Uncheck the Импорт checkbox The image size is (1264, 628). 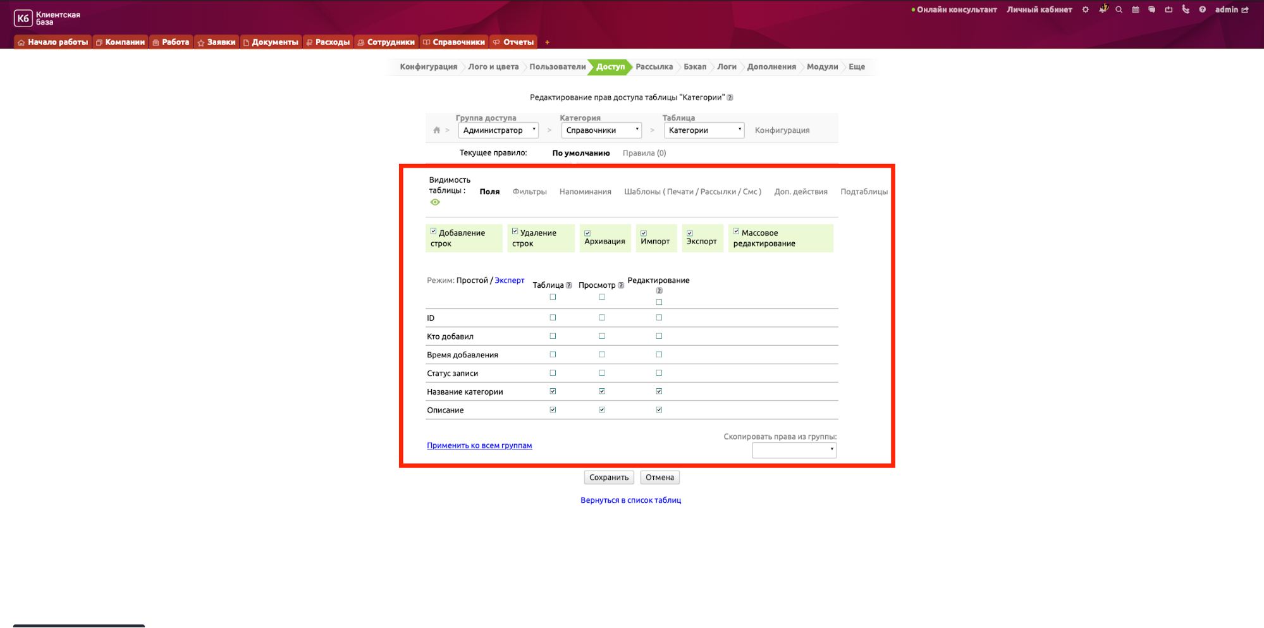(644, 233)
